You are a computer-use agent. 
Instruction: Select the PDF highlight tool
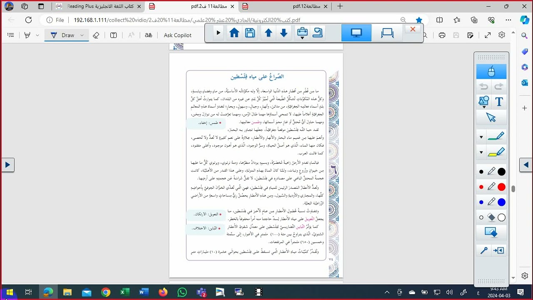27,35
